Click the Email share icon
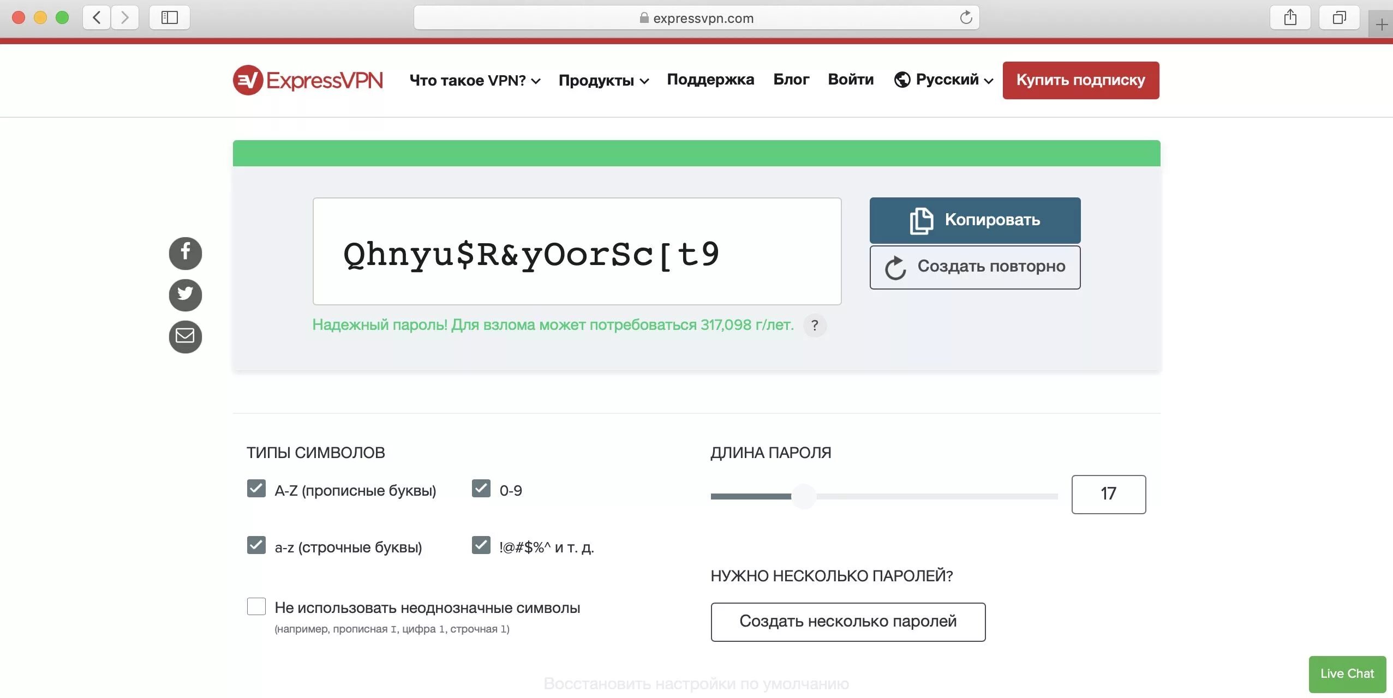1393x698 pixels. click(184, 336)
